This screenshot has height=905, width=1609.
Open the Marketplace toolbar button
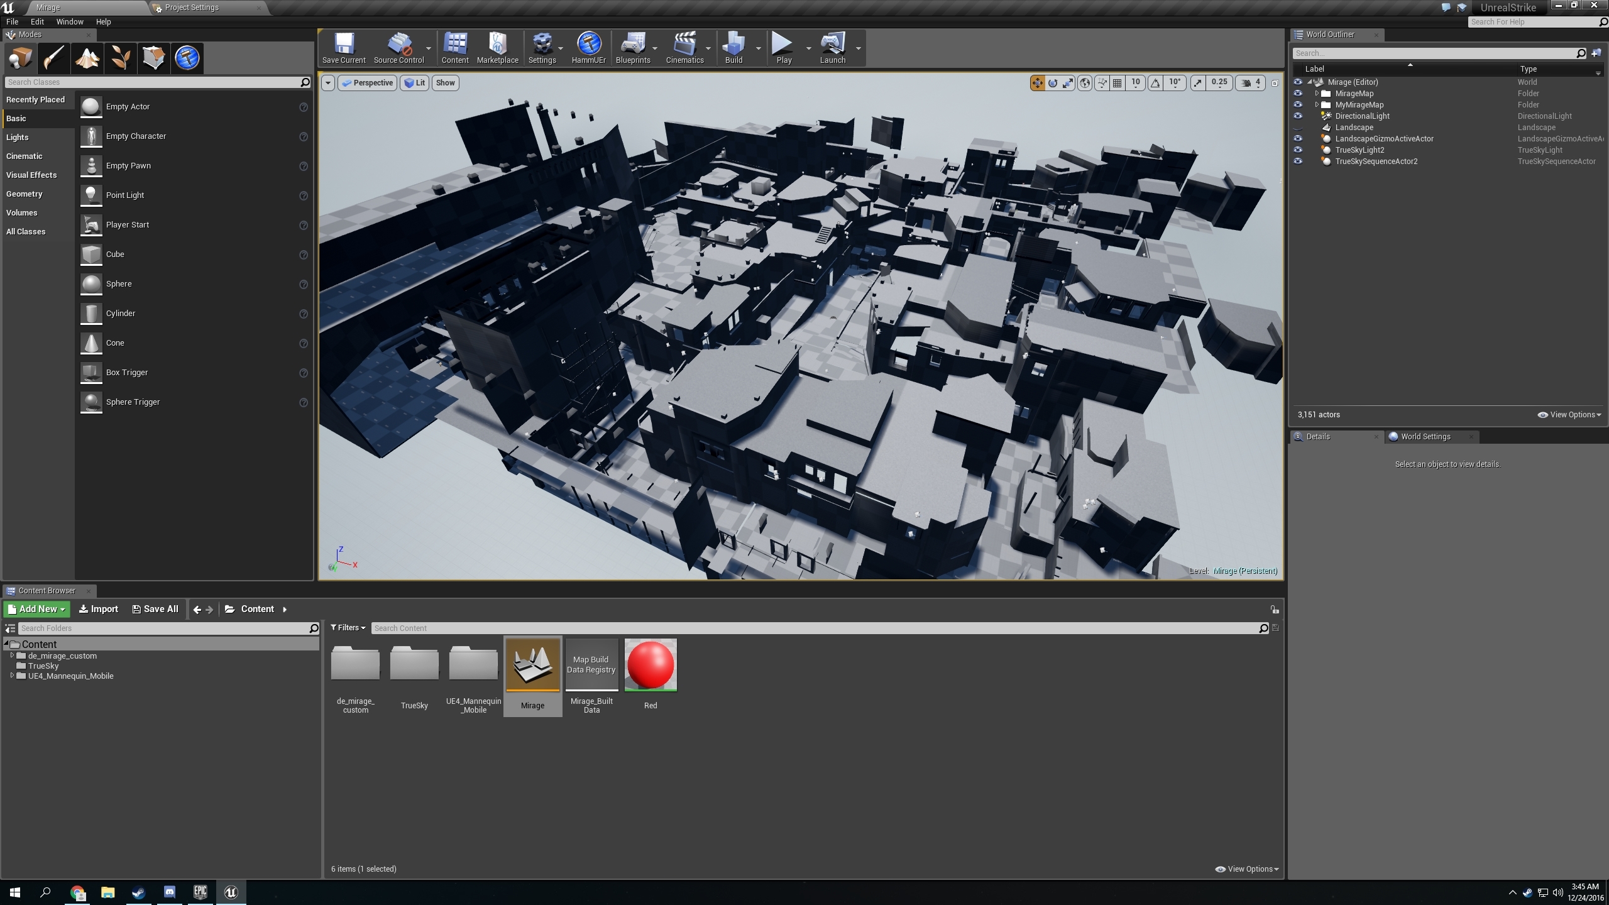click(498, 48)
